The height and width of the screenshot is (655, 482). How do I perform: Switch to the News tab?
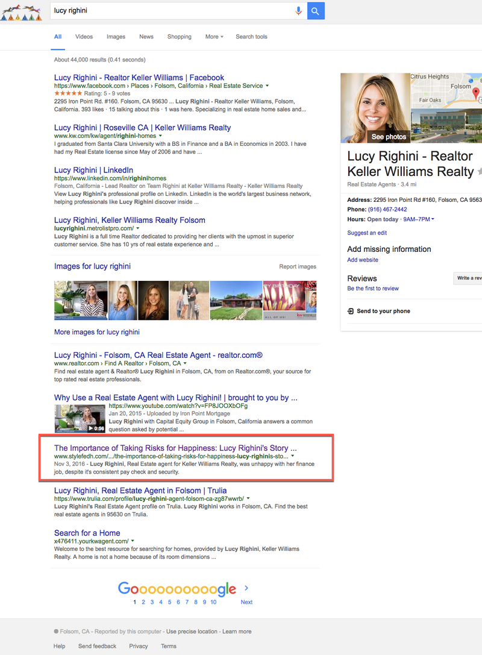point(146,37)
